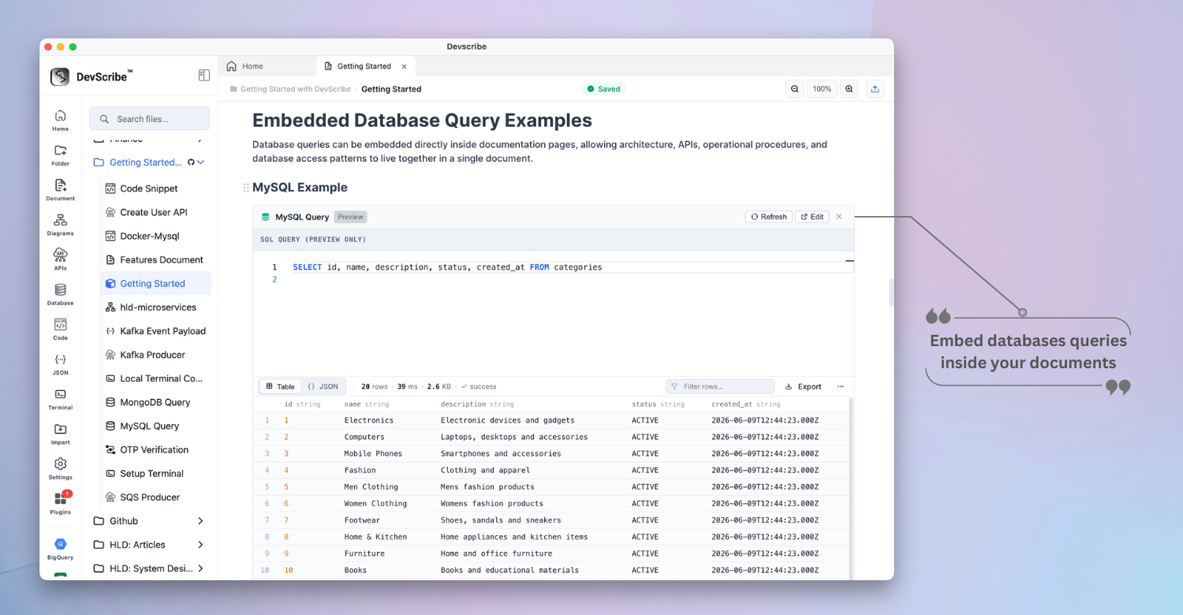Open hld-microservices diagram file
Image resolution: width=1183 pixels, height=615 pixels.
point(158,307)
